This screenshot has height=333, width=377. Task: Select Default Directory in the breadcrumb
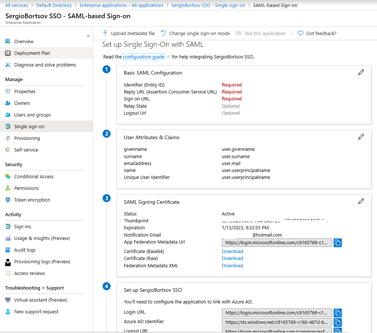click(x=54, y=5)
